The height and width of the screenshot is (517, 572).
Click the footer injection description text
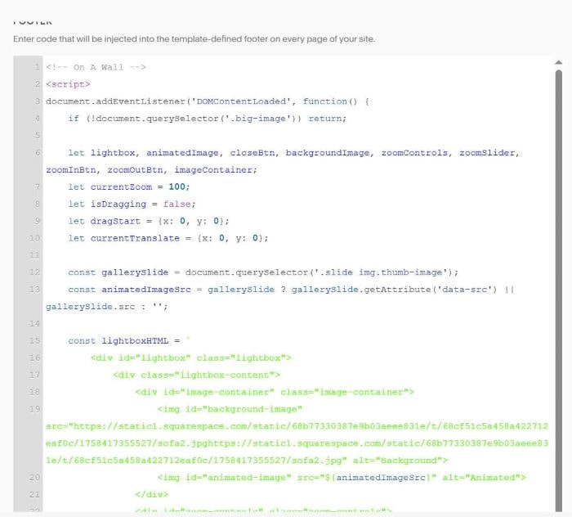[194, 39]
